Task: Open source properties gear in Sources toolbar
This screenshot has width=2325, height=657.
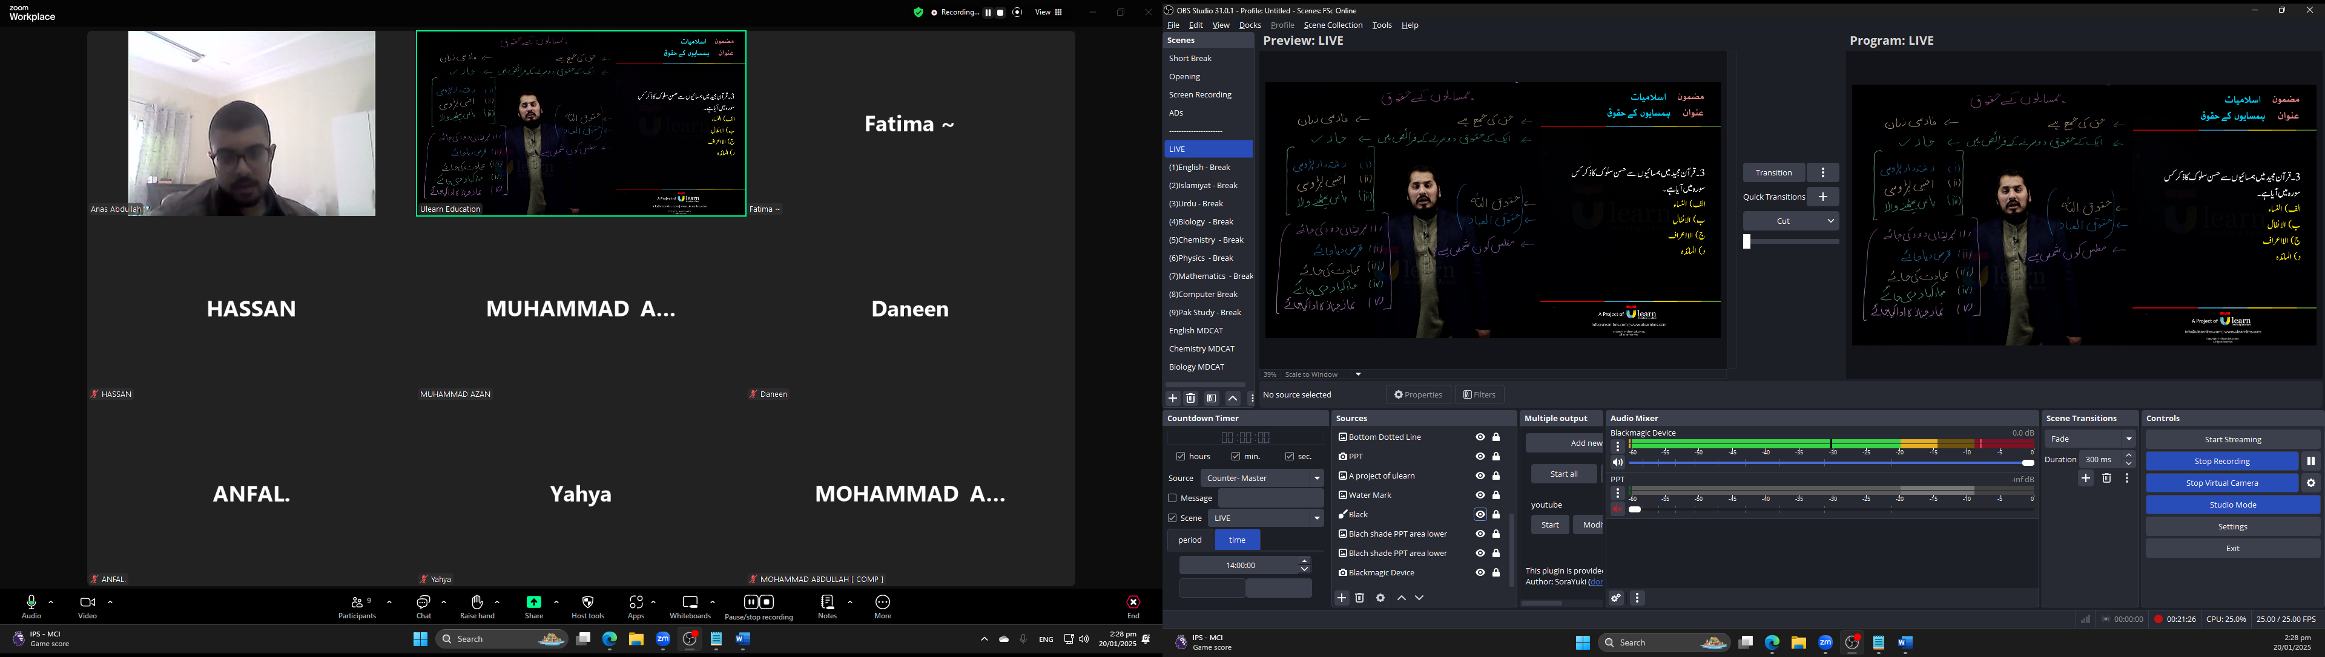Action: coord(1381,598)
